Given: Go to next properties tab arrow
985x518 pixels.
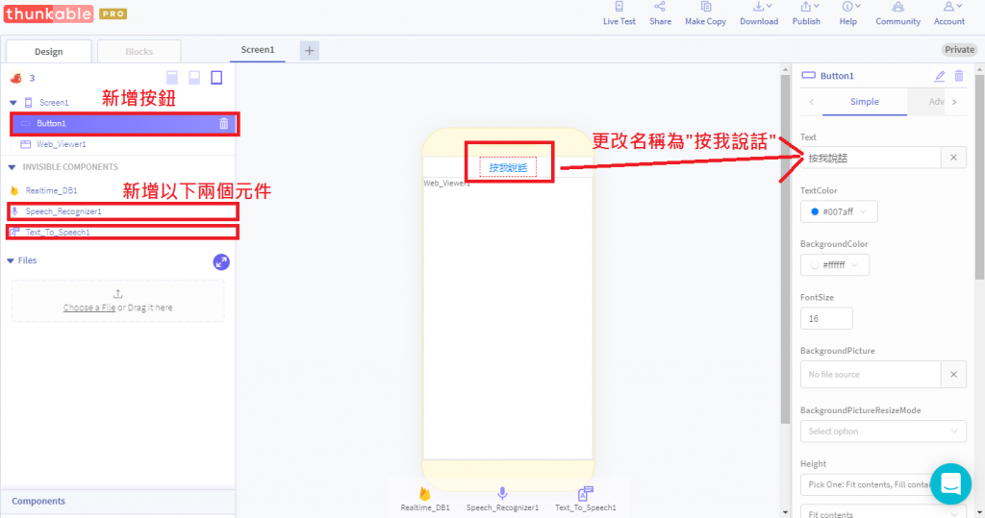Looking at the screenshot, I should pos(954,102).
